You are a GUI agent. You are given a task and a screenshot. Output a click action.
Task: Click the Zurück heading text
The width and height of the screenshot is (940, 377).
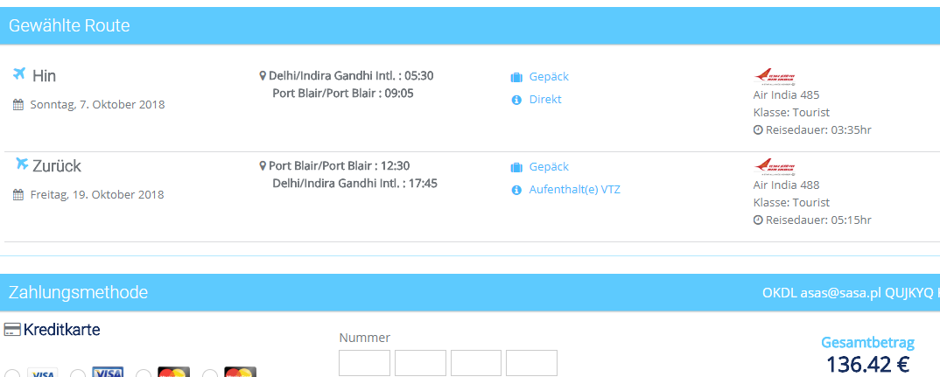(57, 166)
